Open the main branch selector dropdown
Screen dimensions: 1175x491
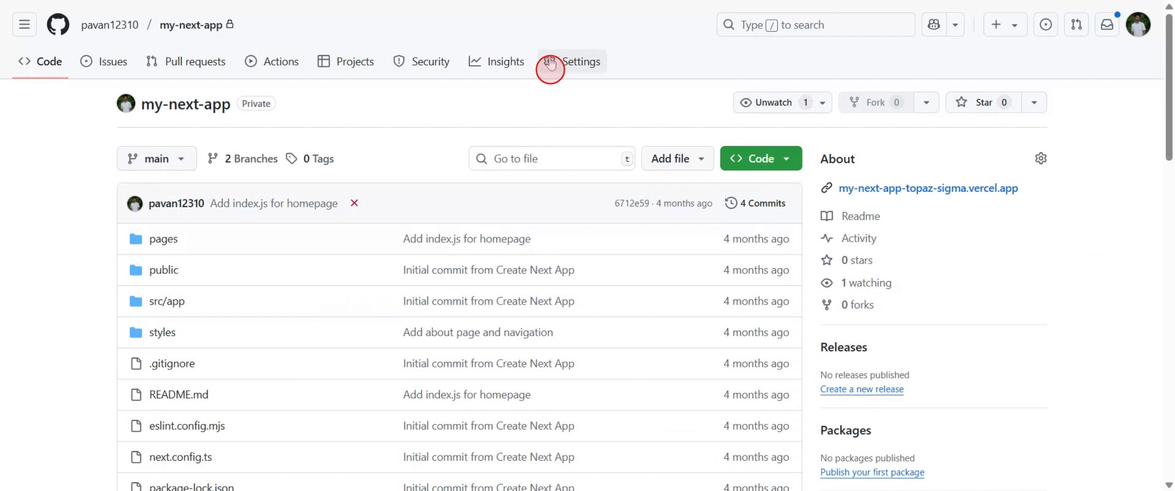[157, 159]
